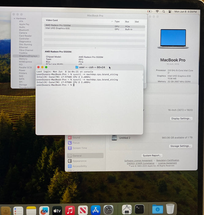Viewport: 204px width, 215px height.
Task: Select Disc Burning in hardware list
Action: click(x=25, y=45)
